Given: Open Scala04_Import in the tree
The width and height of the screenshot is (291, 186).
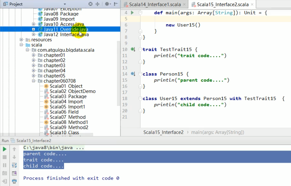Looking at the screenshot, I should point(66,102).
